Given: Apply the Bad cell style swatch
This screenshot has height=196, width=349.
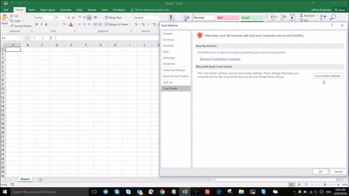Looking at the screenshot, I should 228,17.
